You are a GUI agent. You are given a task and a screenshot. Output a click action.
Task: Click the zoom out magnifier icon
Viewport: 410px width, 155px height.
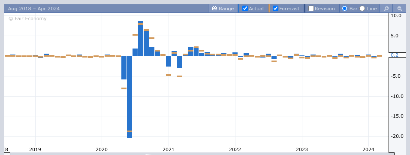[x=399, y=9]
